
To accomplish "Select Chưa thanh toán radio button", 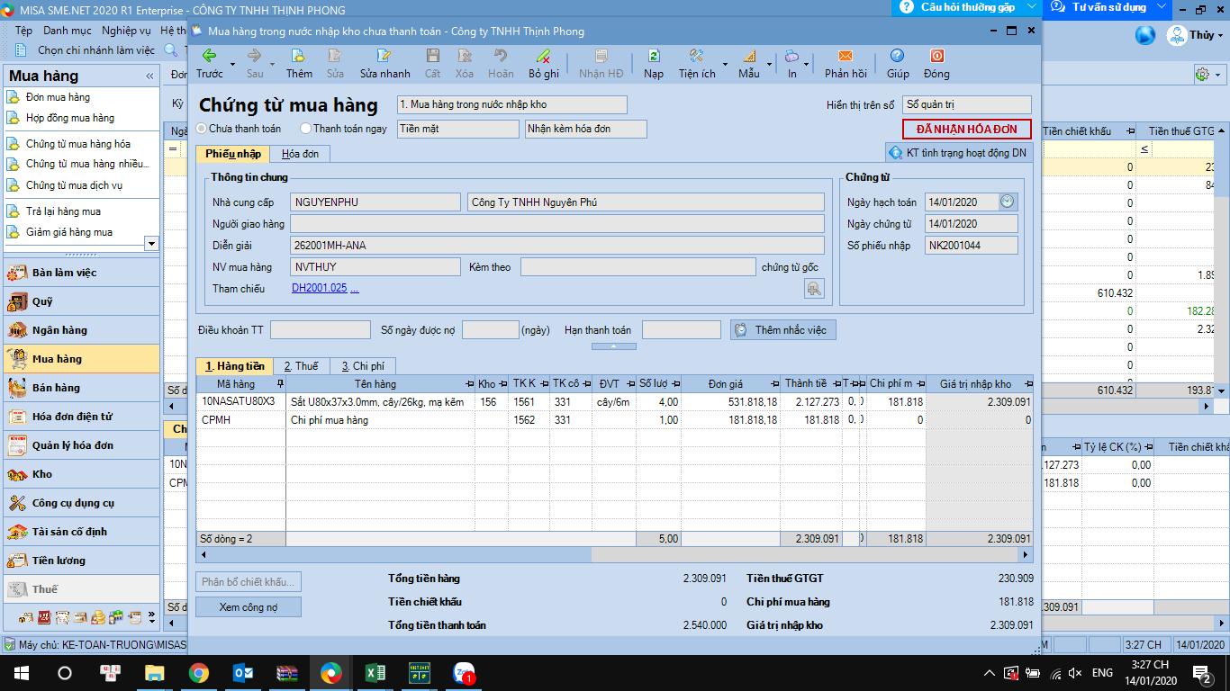I will coord(202,129).
